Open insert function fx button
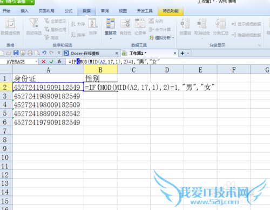The image size is (270, 210). 59,62
